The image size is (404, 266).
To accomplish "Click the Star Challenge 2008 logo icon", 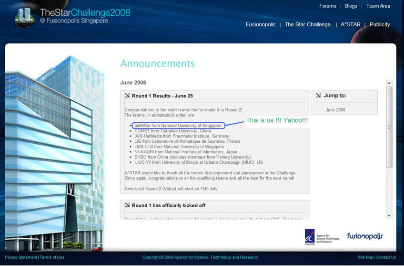I will pos(25,17).
